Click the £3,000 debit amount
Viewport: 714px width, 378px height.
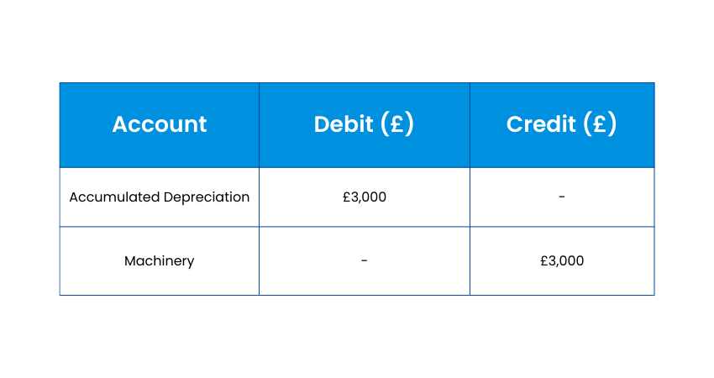[364, 197]
